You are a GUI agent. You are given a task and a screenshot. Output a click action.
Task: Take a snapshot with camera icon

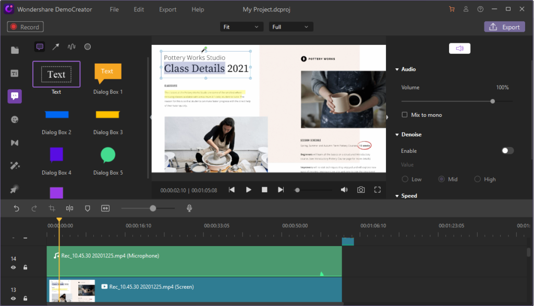point(361,190)
